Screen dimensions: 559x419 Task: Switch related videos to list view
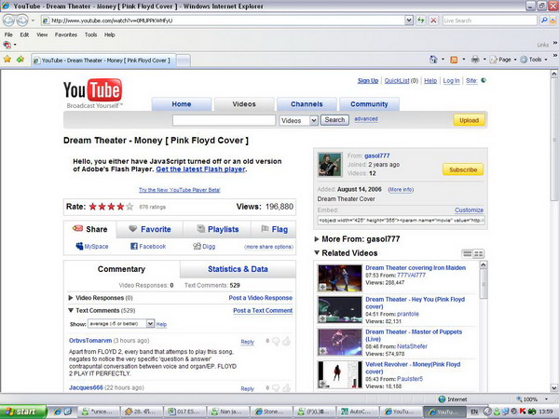(x=467, y=253)
